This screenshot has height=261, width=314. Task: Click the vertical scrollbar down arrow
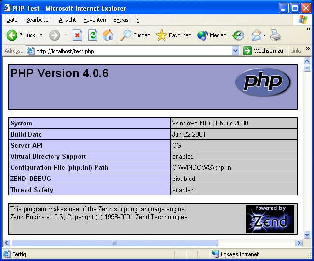point(307,234)
